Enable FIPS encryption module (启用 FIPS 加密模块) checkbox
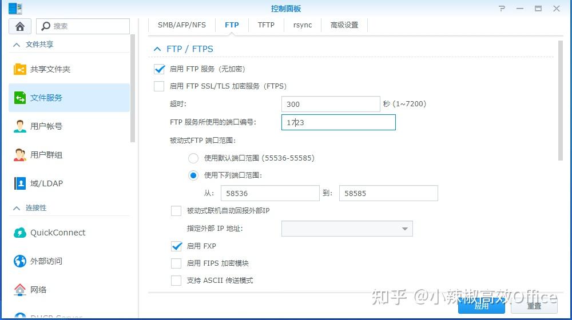Screen dimensions: 572x320 [176, 263]
